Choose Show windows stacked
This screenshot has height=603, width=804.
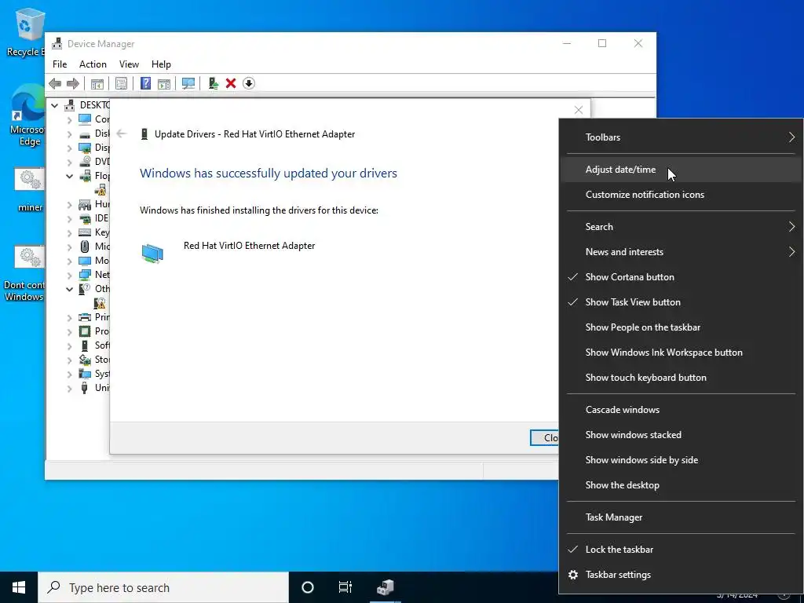point(682,435)
